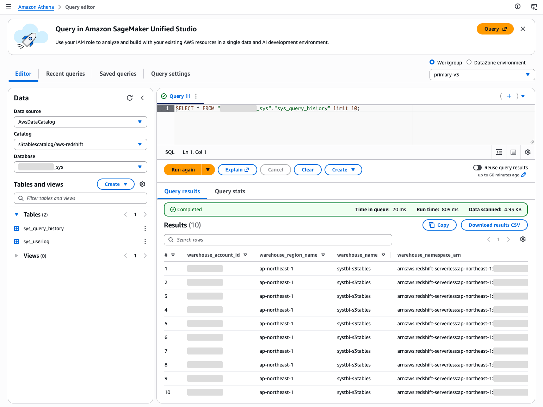Open the hamburger navigation menu
Screen dimensions: 543x407
click(x=9, y=7)
